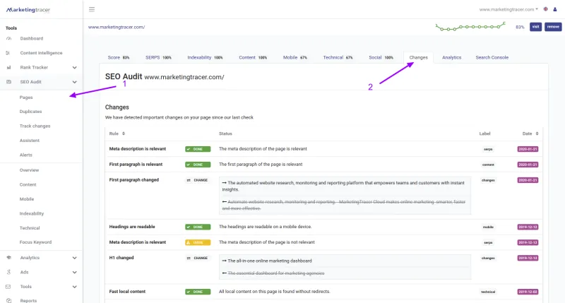Click the CHANGE badge for H1 changed
This screenshot has height=303, width=565.
click(x=197, y=258)
